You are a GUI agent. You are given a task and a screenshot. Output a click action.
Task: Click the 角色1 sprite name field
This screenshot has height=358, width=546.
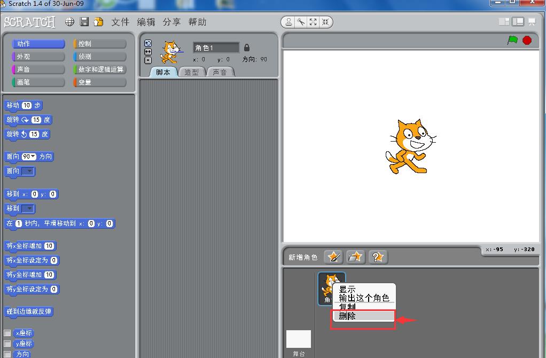(x=216, y=48)
